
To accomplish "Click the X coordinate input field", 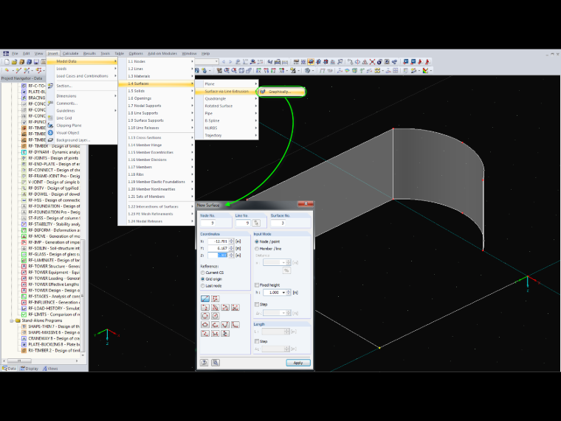I will 218,242.
